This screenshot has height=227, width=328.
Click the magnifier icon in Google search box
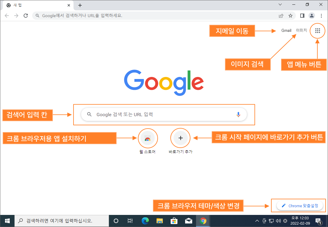click(89, 114)
